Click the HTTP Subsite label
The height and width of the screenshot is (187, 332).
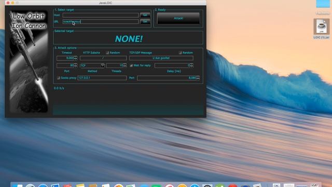pyautogui.click(x=91, y=52)
